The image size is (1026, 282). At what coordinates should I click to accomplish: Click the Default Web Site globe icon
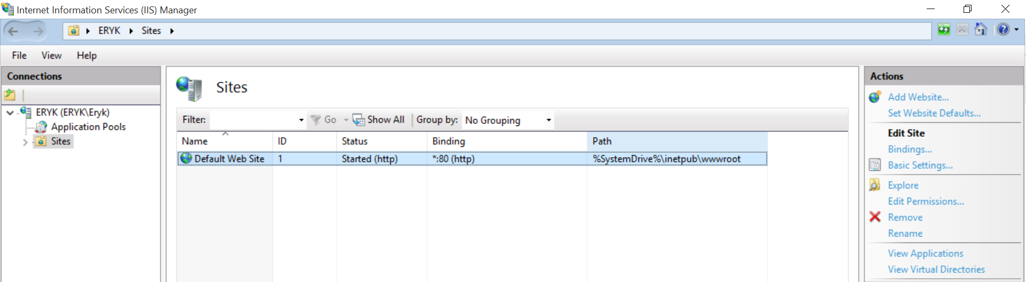pyautogui.click(x=186, y=158)
